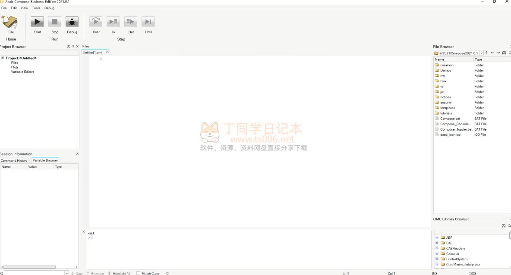Select the Untitled1.oml editor tab
Viewport: 511px width, 275px height.
[92, 52]
